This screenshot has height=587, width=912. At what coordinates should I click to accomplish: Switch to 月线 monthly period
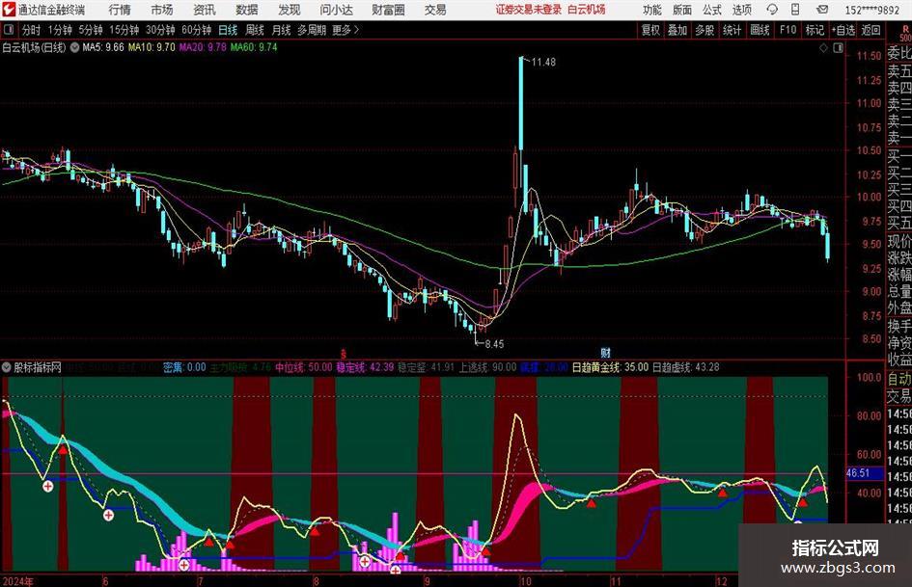282,30
